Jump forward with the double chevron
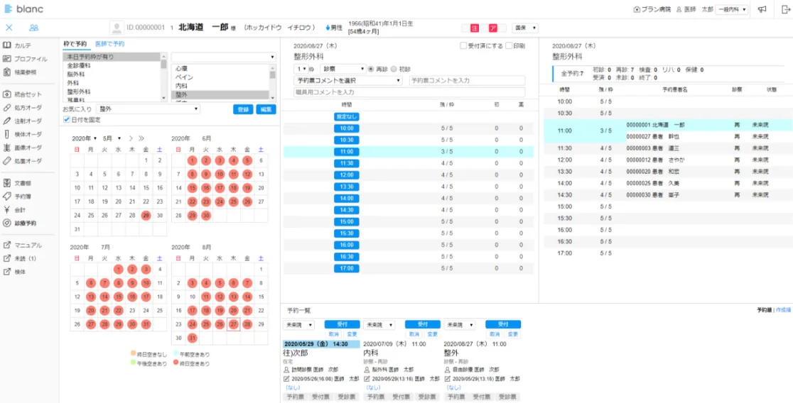This screenshot has height=403, width=793. [141, 138]
